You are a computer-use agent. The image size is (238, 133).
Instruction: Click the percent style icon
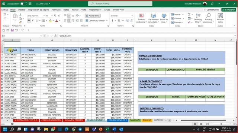[119, 21]
